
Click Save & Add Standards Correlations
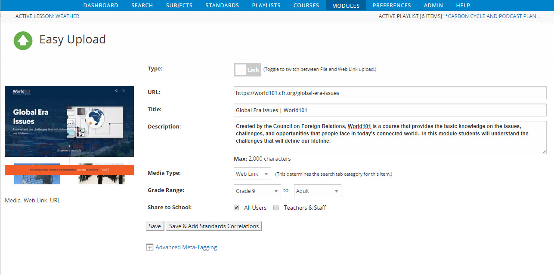[214, 226]
